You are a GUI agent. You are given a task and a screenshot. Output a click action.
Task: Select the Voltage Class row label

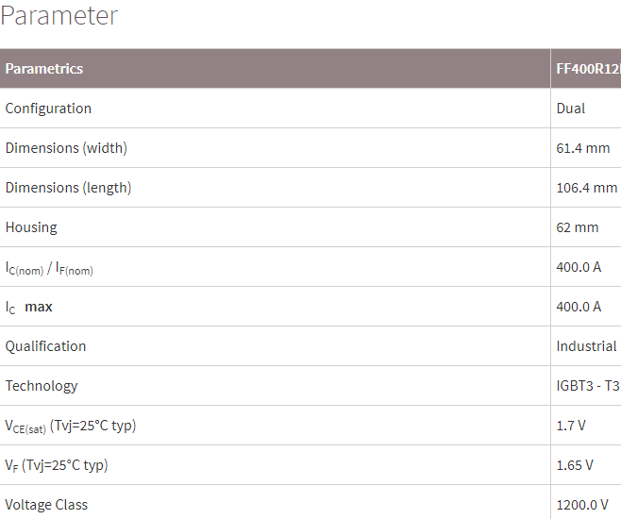tap(46, 505)
